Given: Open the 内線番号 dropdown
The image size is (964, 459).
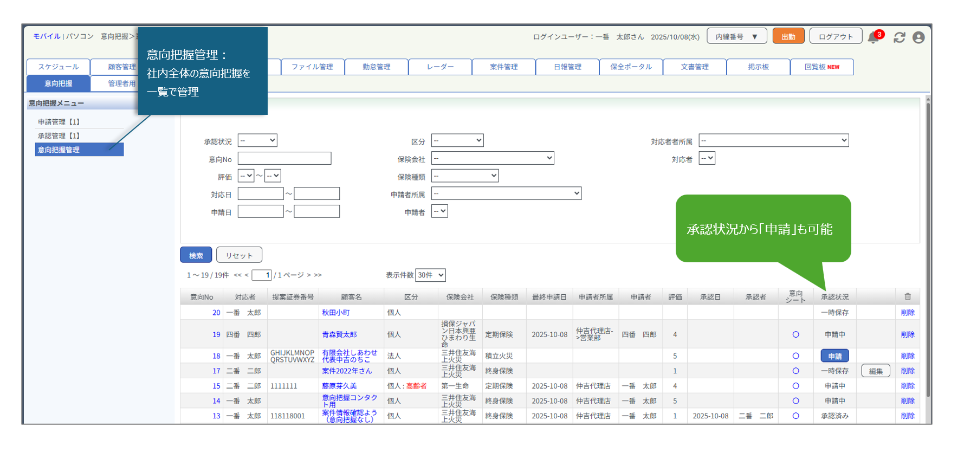Looking at the screenshot, I should pos(736,36).
